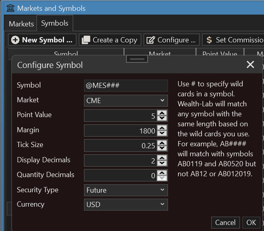This screenshot has height=231, width=264.
Task: Increase Tick Size using up arrow
Action: [162, 143]
